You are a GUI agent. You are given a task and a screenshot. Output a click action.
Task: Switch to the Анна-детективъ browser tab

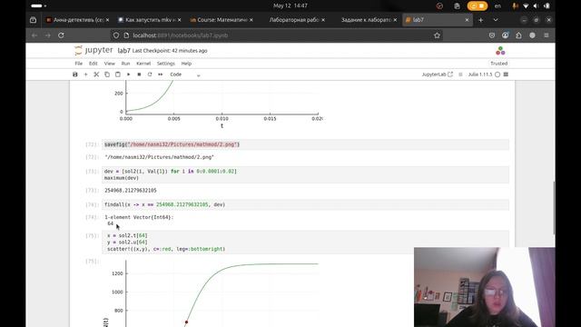tap(78, 20)
